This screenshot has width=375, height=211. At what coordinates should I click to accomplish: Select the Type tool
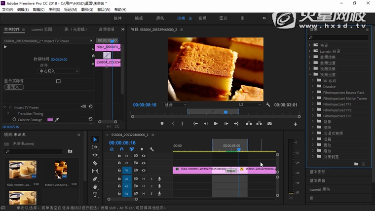95,195
